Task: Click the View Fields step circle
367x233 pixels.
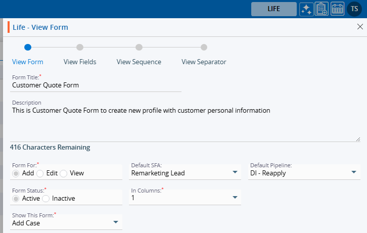Action: pyautogui.click(x=80, y=48)
